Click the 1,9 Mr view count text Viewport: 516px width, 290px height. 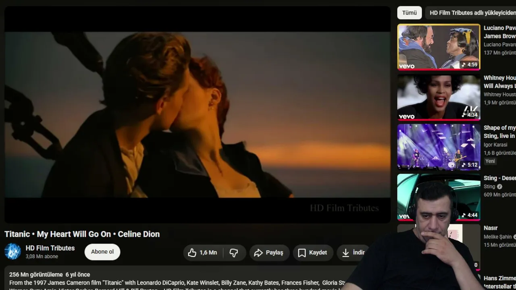point(500,103)
